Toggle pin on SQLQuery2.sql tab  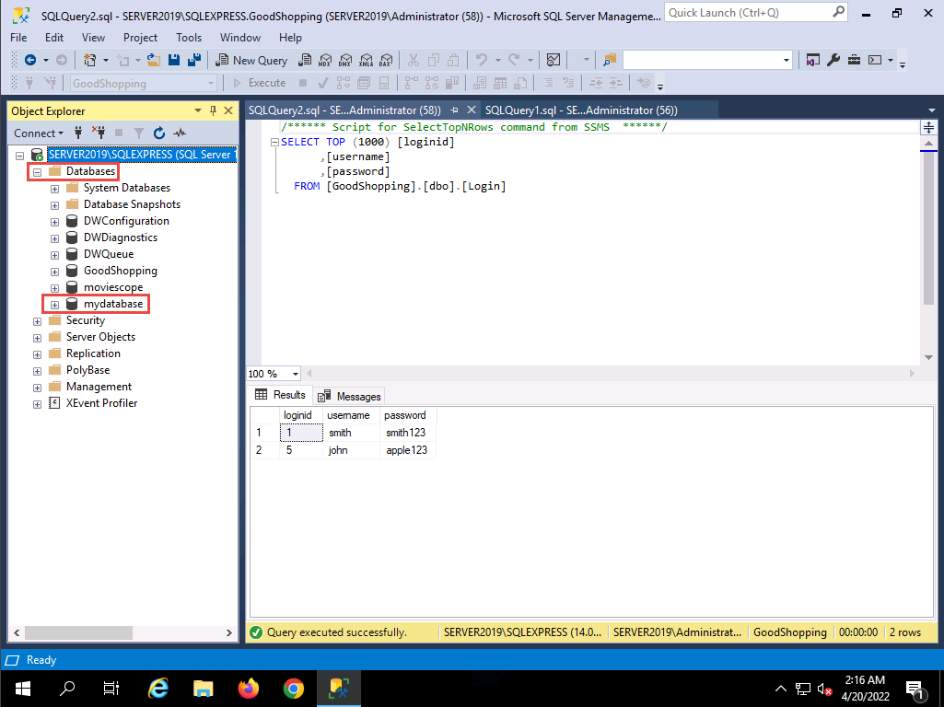coord(454,110)
